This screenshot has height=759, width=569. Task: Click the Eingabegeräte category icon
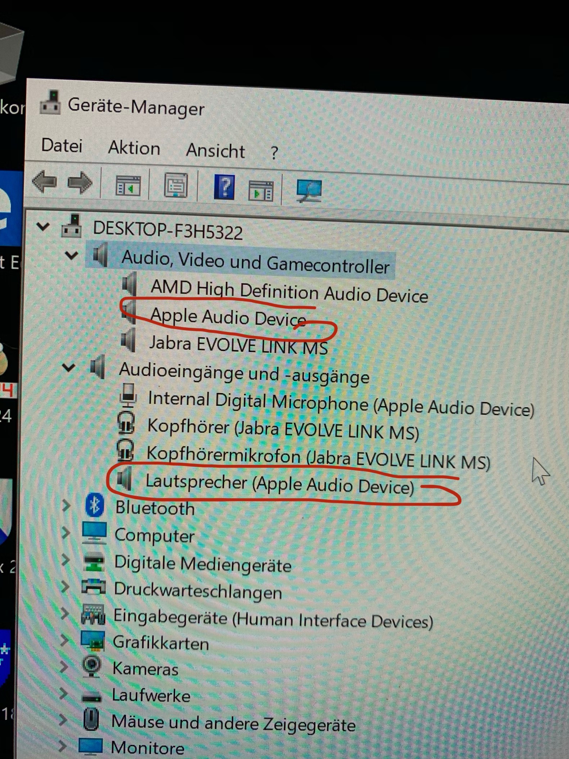click(93, 614)
